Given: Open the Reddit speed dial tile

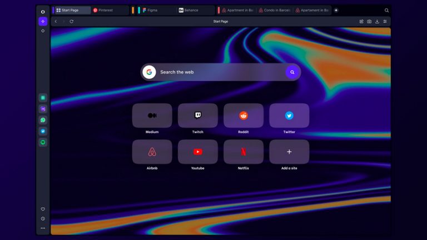Looking at the screenshot, I should point(244,116).
